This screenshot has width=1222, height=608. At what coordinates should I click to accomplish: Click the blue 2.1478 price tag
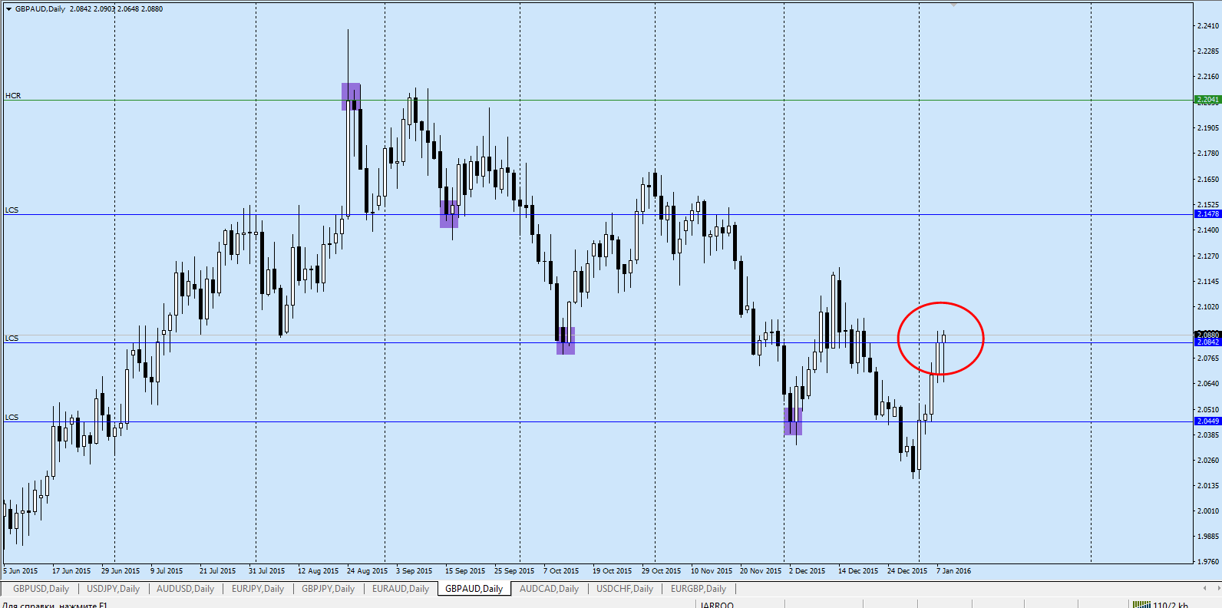(x=1207, y=214)
